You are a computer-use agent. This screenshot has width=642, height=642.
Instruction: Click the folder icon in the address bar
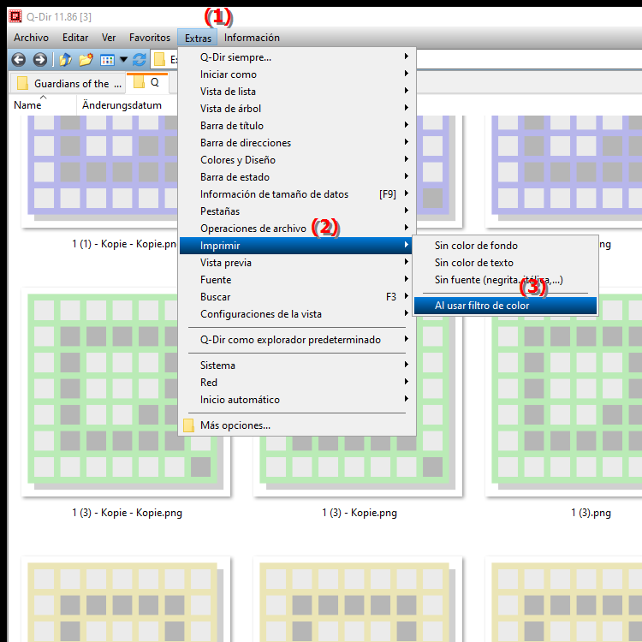pyautogui.click(x=159, y=60)
